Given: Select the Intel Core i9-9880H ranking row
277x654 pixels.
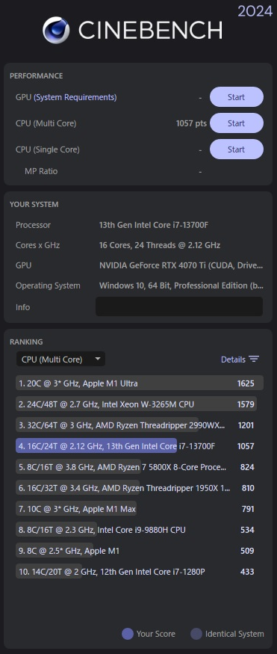Looking at the screenshot, I should pyautogui.click(x=140, y=530).
